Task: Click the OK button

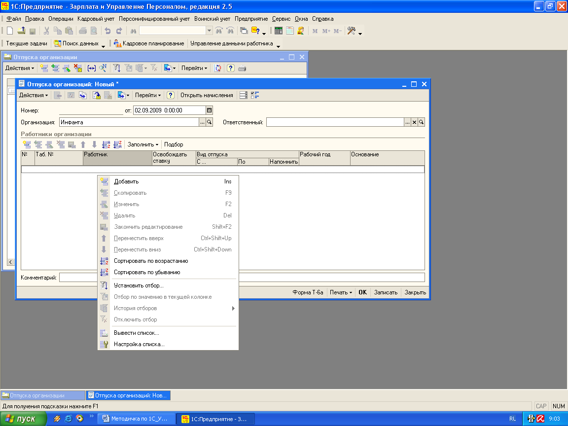Action: (x=362, y=292)
